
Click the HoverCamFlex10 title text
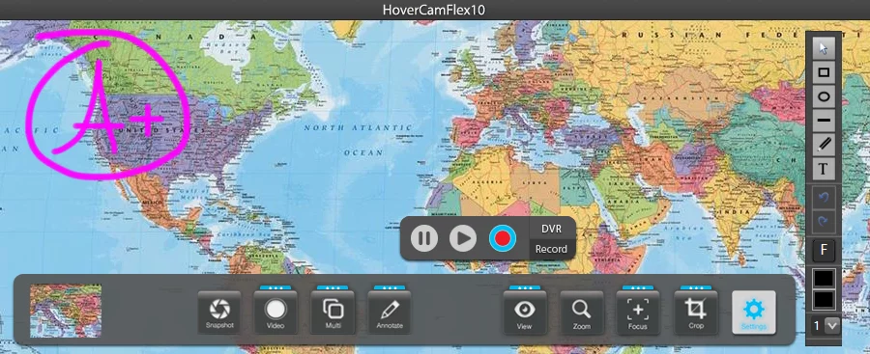tap(434, 10)
